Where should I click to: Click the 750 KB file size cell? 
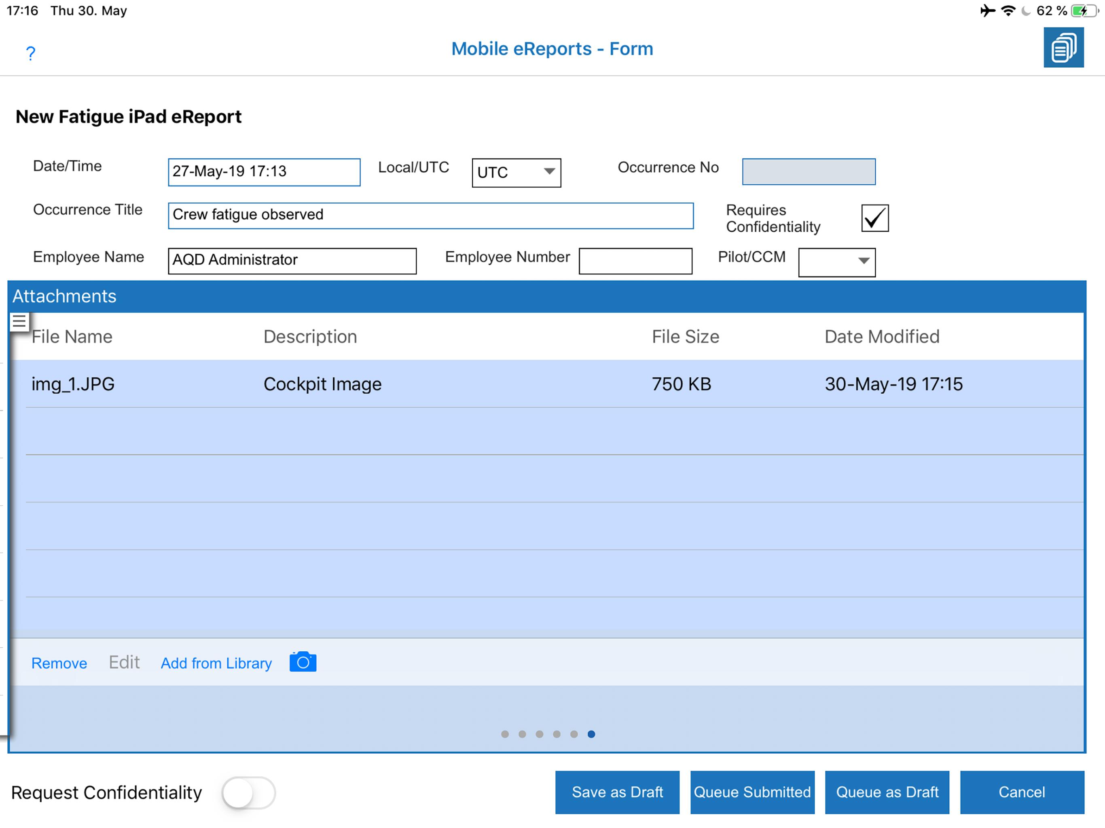coord(682,384)
